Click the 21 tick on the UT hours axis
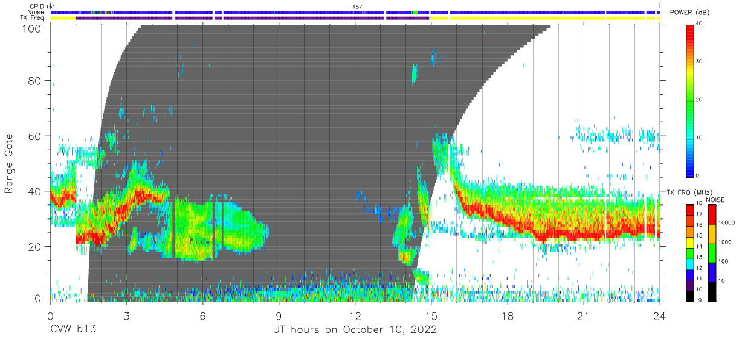Screen dimensions: 742x342 [584, 315]
